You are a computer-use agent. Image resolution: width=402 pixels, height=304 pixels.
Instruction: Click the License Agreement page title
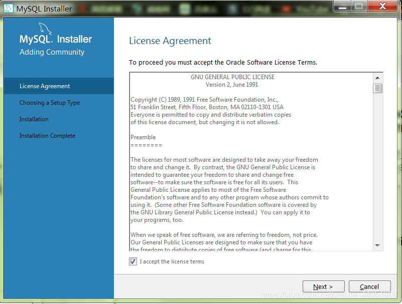170,41
